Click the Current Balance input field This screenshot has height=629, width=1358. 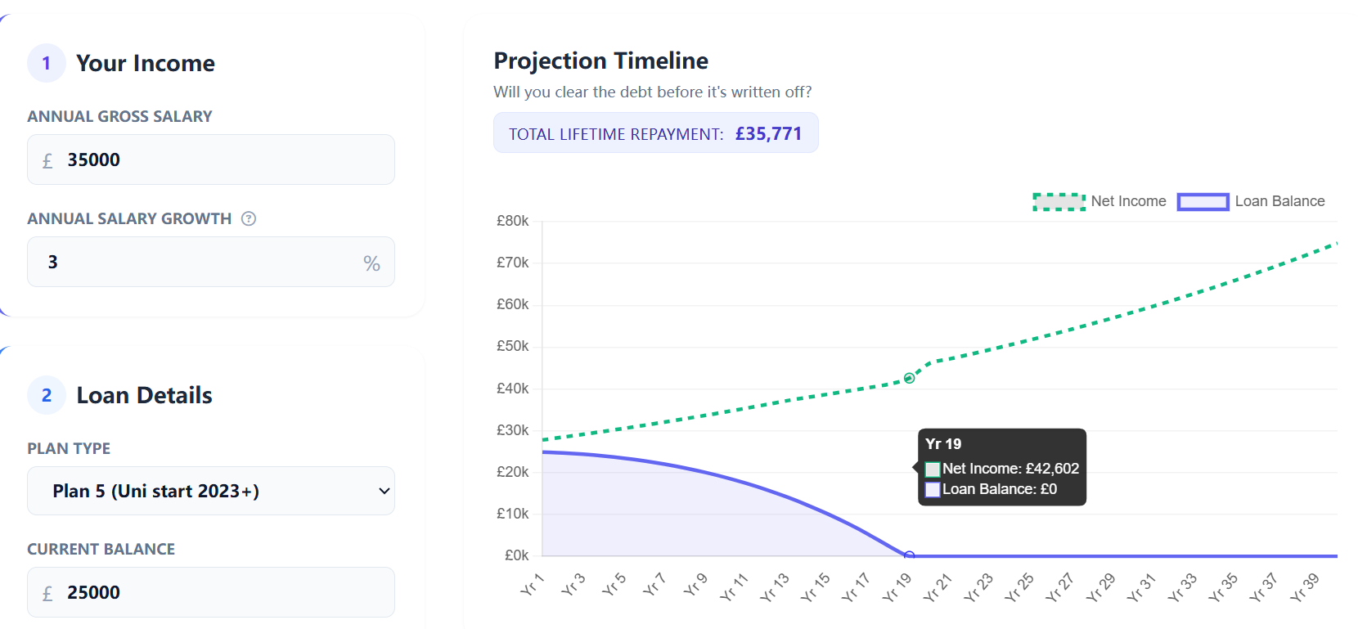[221, 592]
